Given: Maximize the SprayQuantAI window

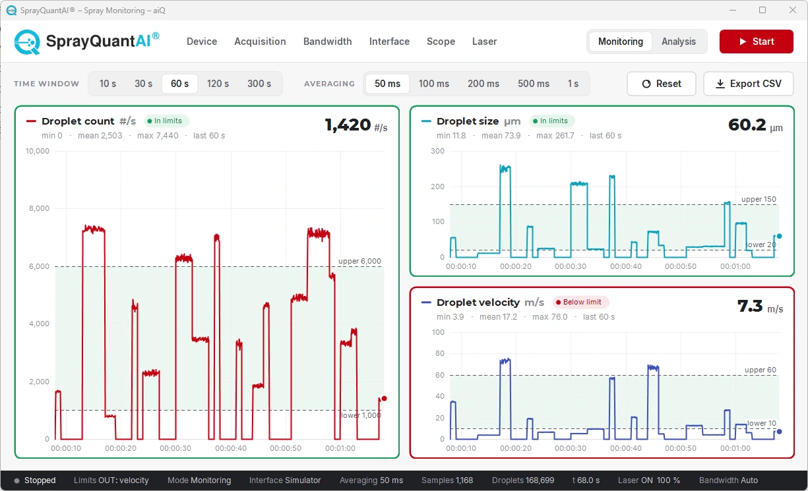Looking at the screenshot, I should (762, 10).
